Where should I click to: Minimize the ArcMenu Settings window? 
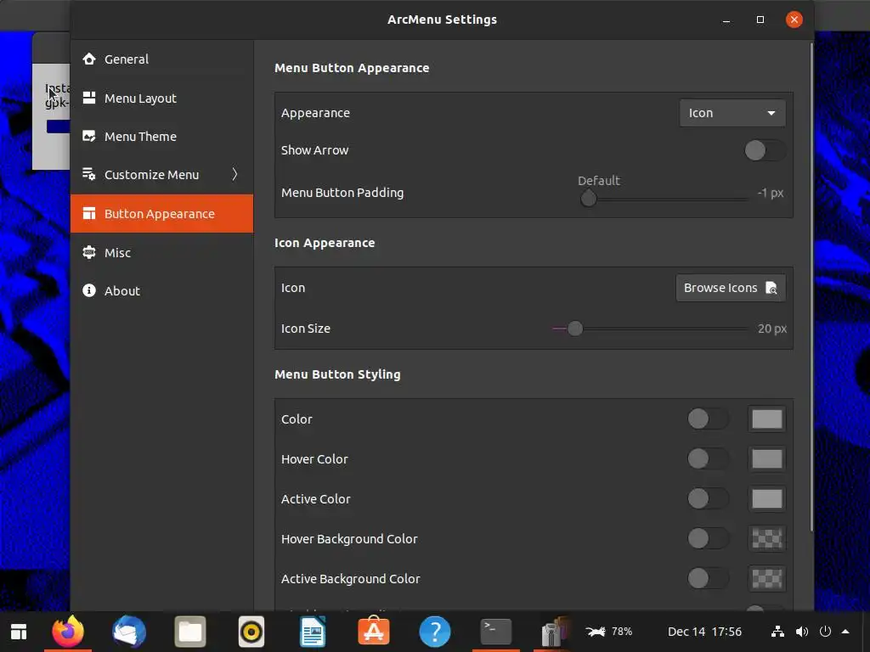pos(726,20)
